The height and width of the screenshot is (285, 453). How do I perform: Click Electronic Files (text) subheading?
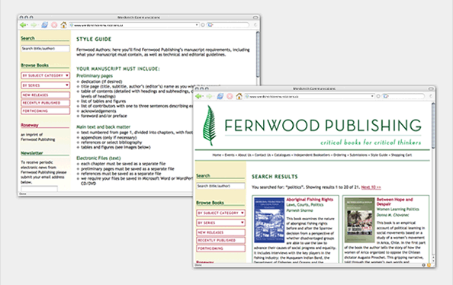click(98, 158)
